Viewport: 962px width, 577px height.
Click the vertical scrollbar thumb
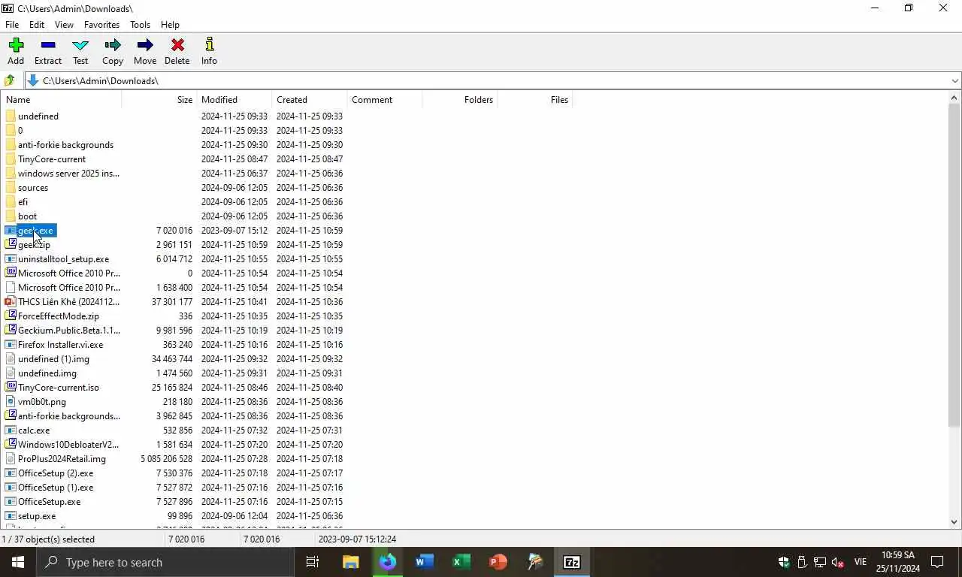(x=954, y=264)
